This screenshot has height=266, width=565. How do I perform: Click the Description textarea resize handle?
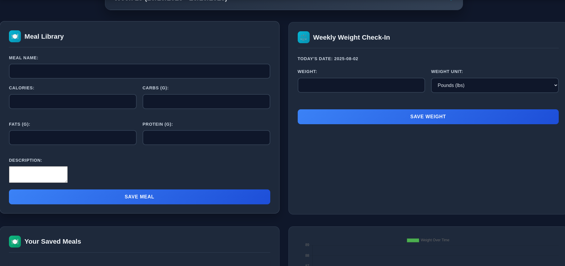point(66,181)
